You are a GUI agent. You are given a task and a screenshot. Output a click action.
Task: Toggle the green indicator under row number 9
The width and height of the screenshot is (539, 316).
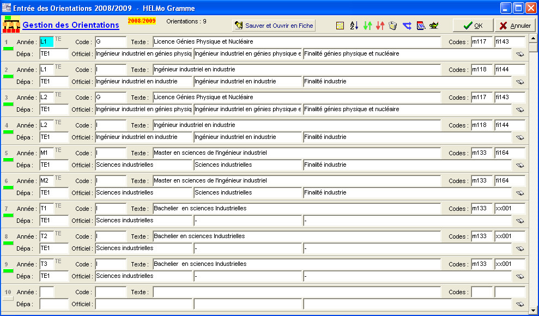pyautogui.click(x=8, y=271)
